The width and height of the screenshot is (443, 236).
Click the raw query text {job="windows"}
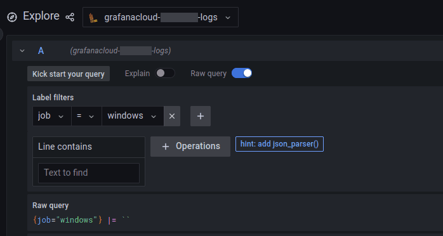67,220
